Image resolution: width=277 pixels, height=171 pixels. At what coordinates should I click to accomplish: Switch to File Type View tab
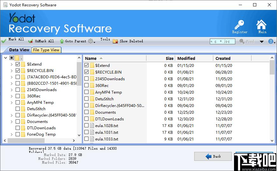coord(46,50)
